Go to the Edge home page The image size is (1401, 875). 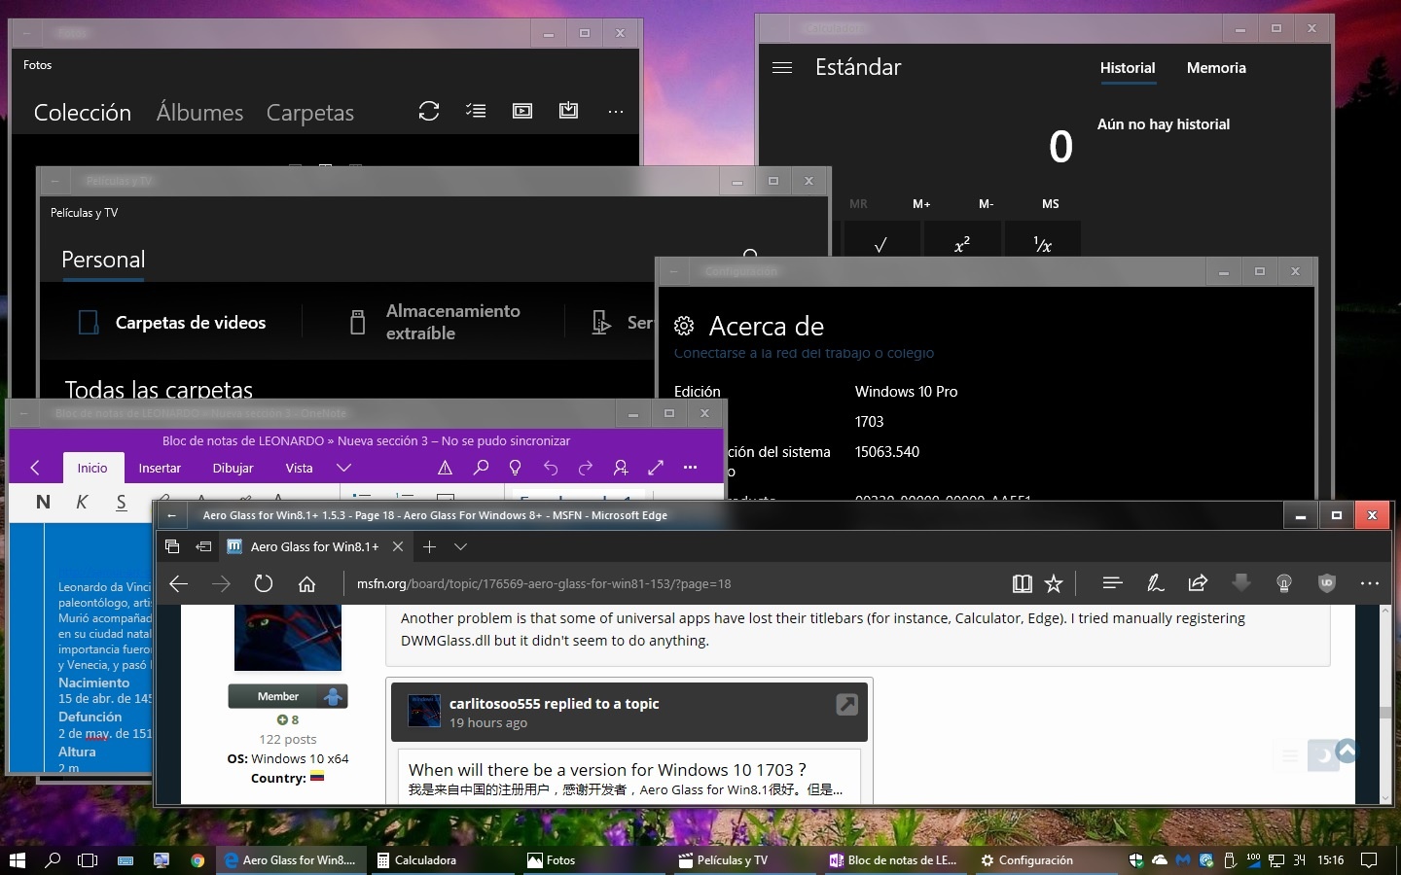306,583
